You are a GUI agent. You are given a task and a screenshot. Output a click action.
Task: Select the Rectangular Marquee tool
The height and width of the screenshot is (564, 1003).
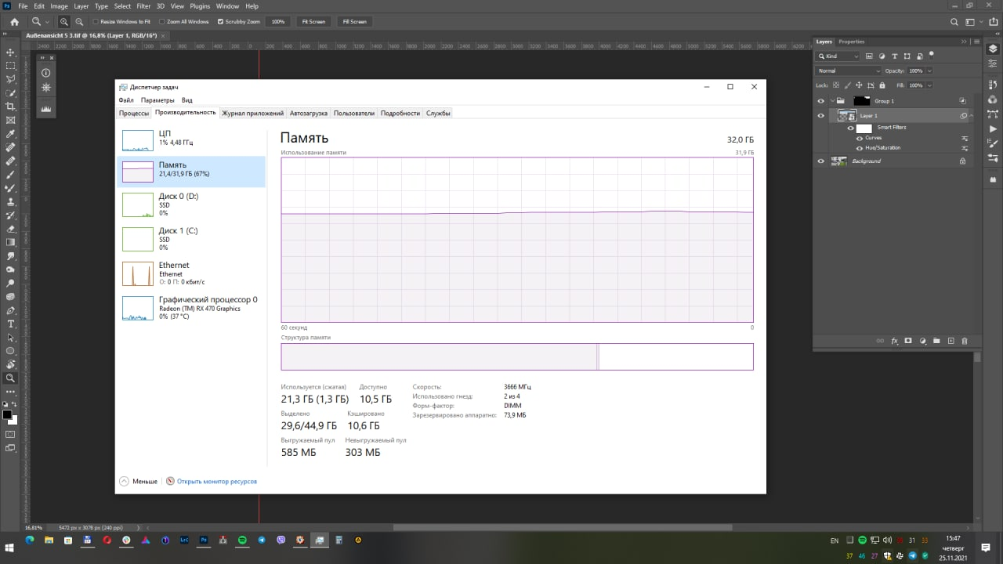(x=10, y=66)
